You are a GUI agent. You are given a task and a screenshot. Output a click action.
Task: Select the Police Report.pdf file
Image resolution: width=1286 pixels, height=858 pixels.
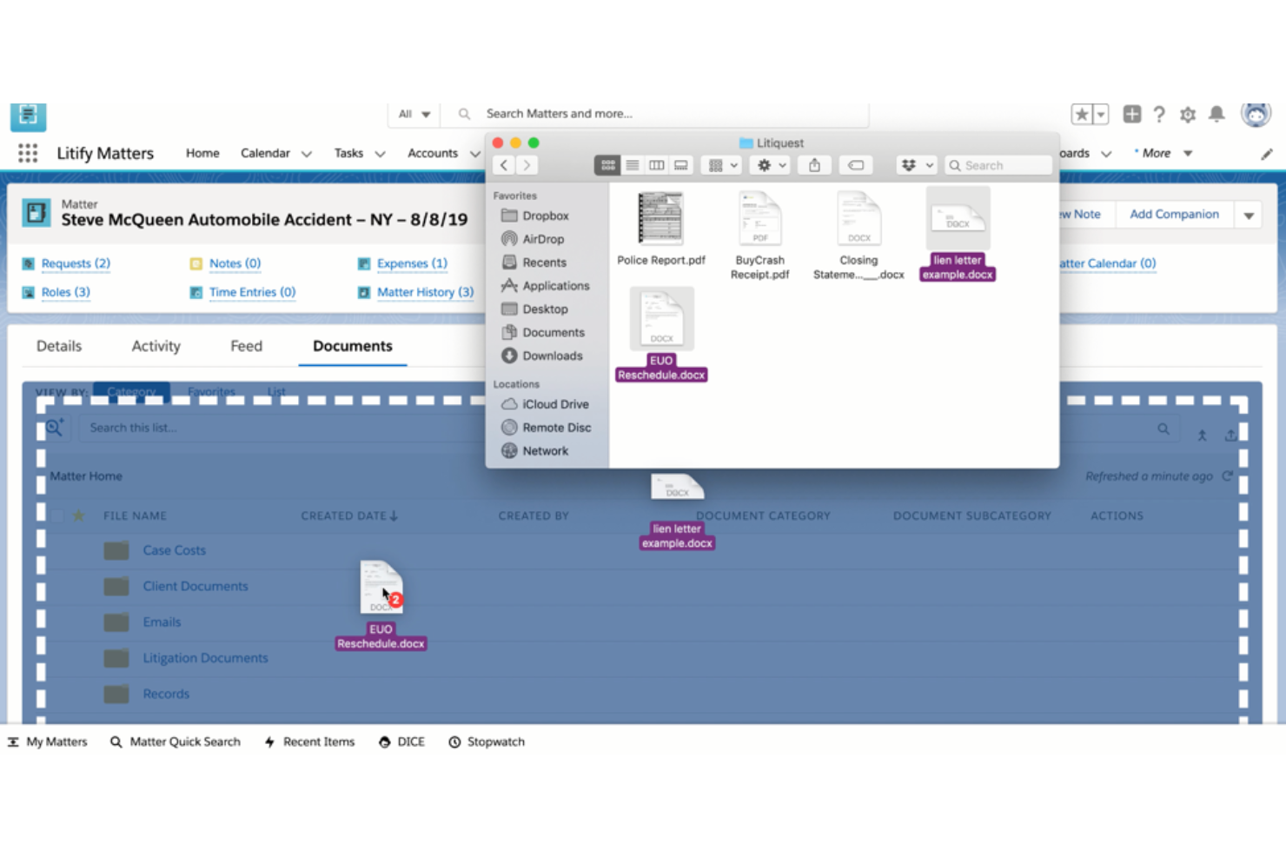pyautogui.click(x=660, y=229)
